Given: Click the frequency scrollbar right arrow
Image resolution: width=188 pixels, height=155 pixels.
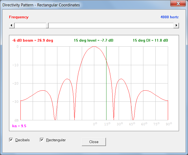Looking at the screenshot, I should [176, 25].
